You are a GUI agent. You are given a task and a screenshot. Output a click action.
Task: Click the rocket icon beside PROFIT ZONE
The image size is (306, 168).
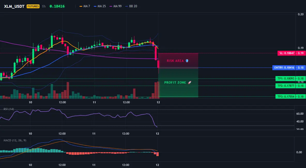189,83
